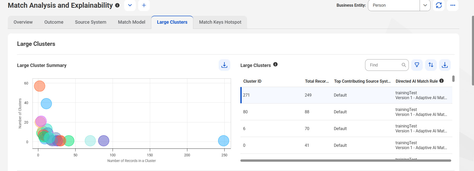Open the filter options for Large Clusters
The width and height of the screenshot is (474, 171).
coord(417,65)
